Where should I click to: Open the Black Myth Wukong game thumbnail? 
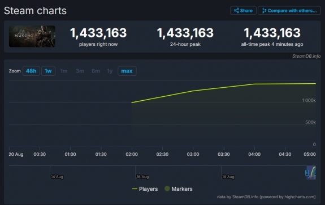[32, 36]
